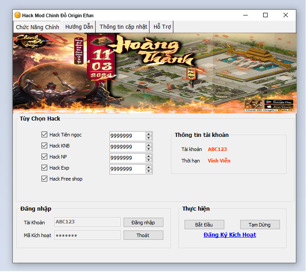306x272 pixels.
Task: Disable the Hack Exp checkbox
Action: 44,168
